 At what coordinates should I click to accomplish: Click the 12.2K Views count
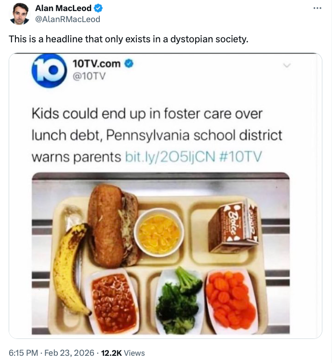click(x=123, y=353)
